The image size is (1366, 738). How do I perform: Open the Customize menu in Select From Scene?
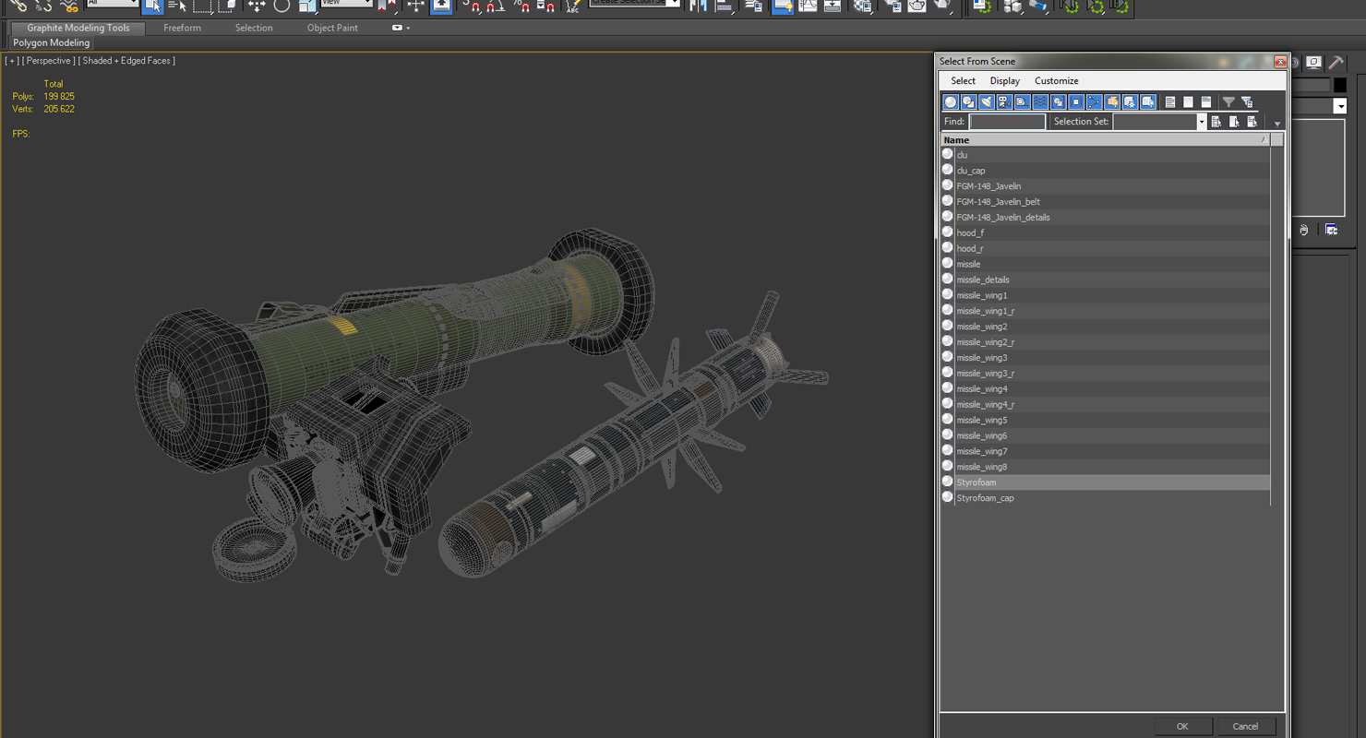pyautogui.click(x=1056, y=81)
